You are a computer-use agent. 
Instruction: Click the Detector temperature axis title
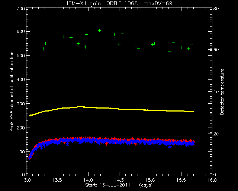click(222, 91)
